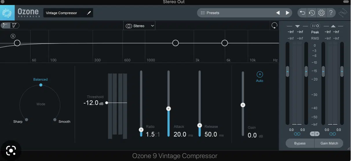Click the Ozone 9 Vintage Compressor title text

tap(175, 156)
